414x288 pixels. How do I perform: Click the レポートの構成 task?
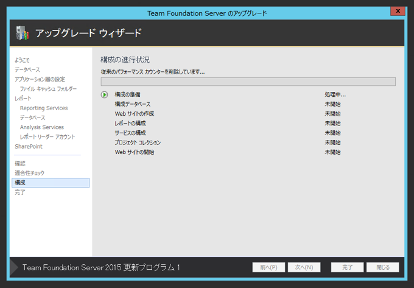130,123
